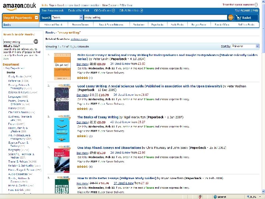Open Paperbacks tab
Viewport: 265px width, 199px height.
[x=158, y=25]
